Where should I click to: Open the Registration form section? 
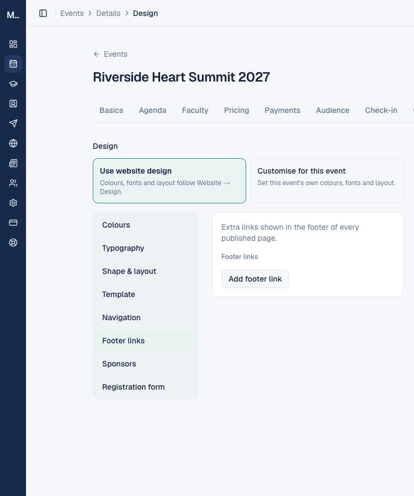click(146, 387)
